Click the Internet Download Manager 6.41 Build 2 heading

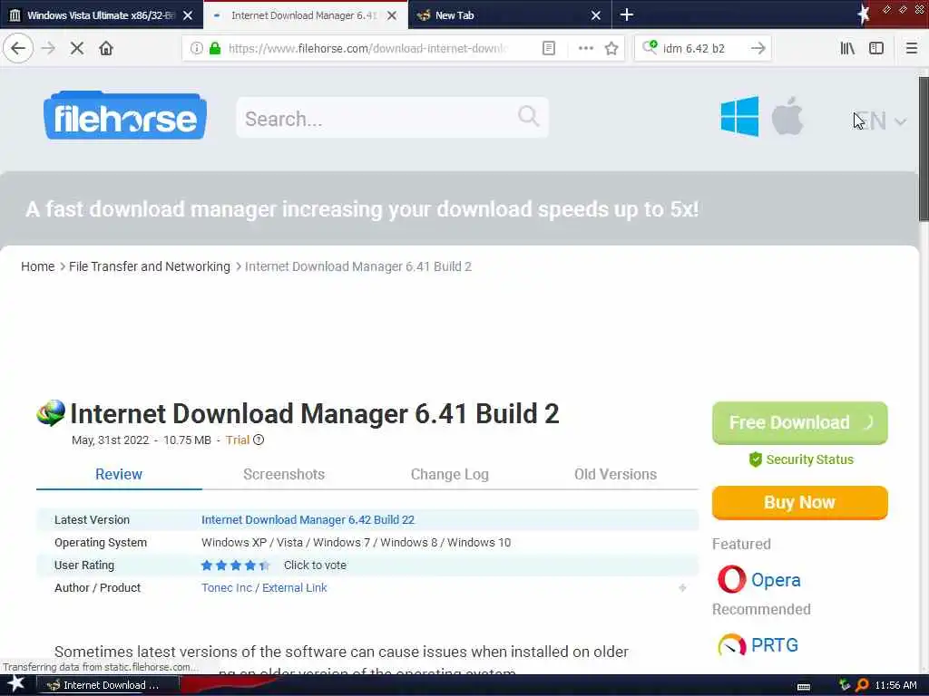click(315, 413)
